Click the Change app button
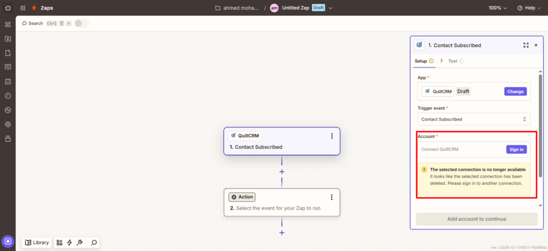Image resolution: width=548 pixels, height=251 pixels. pos(515,92)
